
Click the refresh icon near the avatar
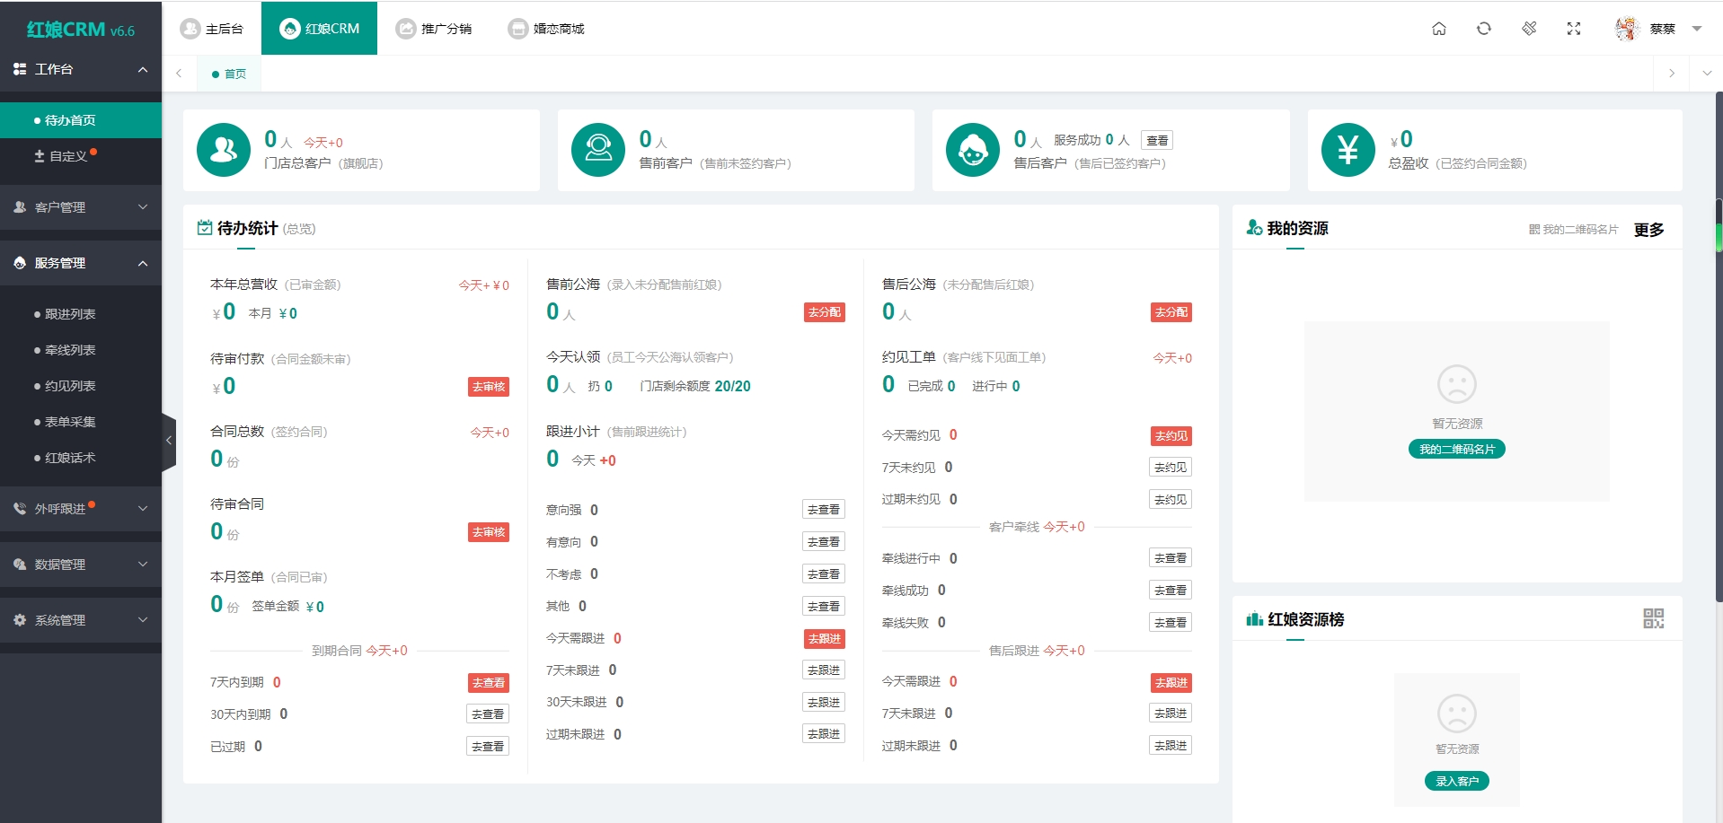[1483, 29]
